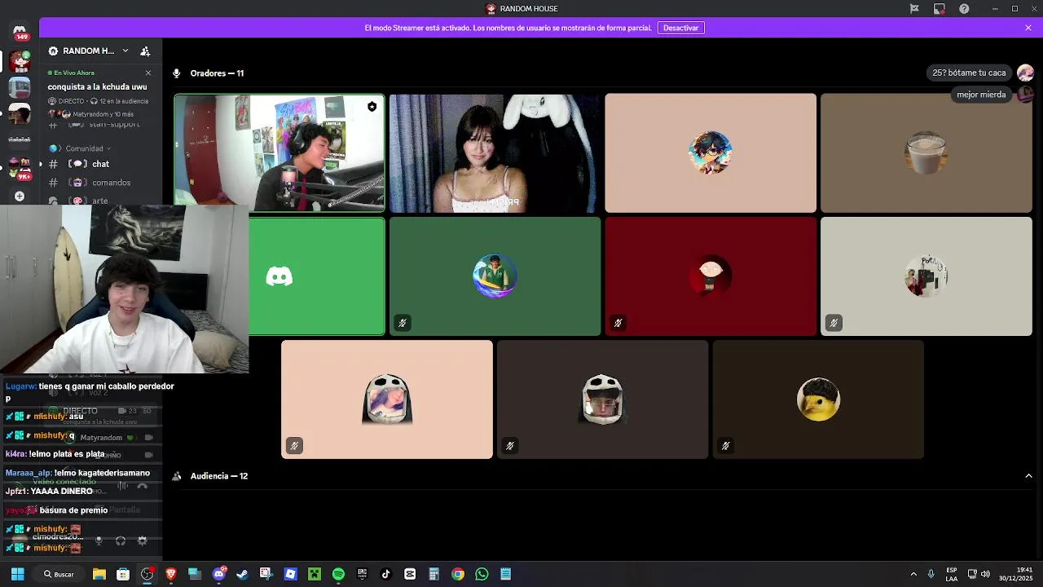The image size is (1043, 587).
Task: Click muted mic icon on red tile
Action: [618, 323]
